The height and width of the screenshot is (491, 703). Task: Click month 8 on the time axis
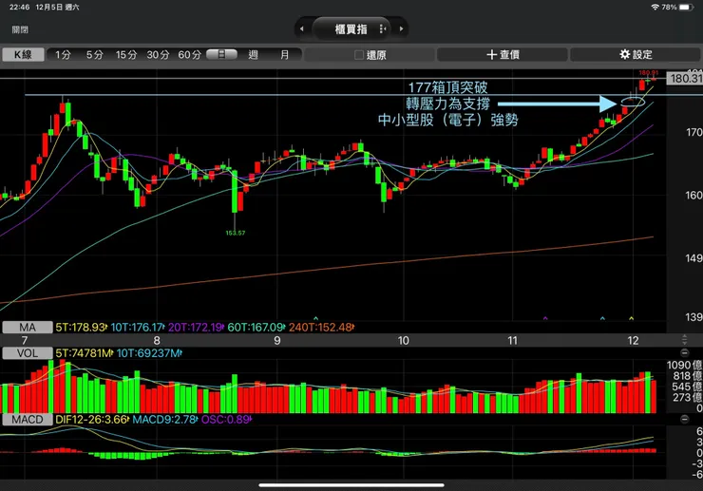click(x=157, y=340)
